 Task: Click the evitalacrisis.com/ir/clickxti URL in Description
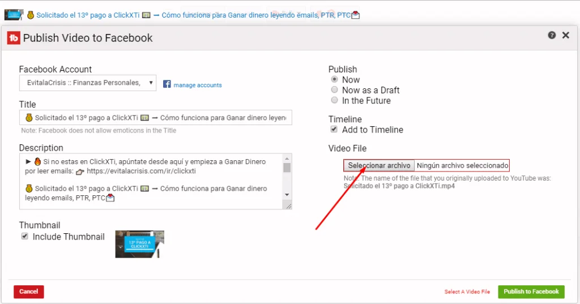click(141, 171)
